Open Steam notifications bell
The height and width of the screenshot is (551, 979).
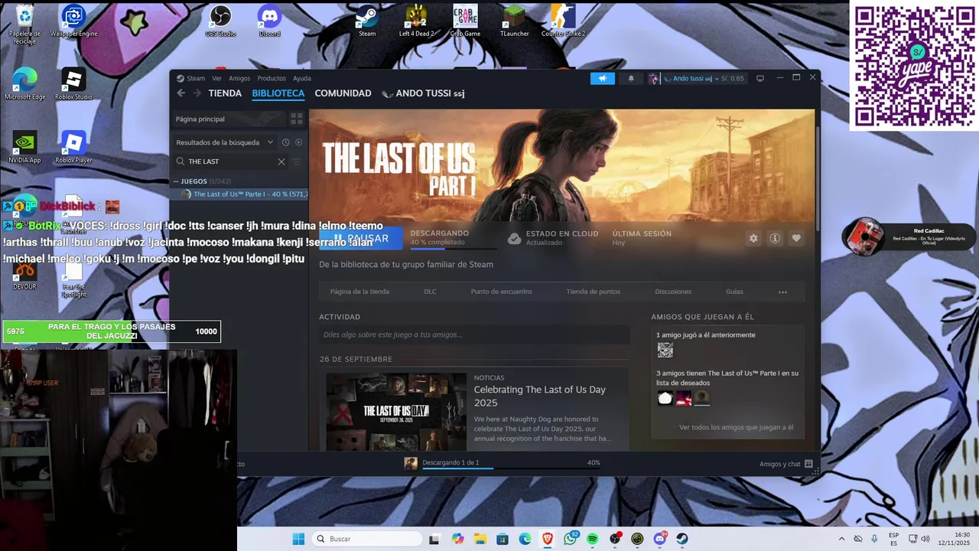tap(631, 78)
